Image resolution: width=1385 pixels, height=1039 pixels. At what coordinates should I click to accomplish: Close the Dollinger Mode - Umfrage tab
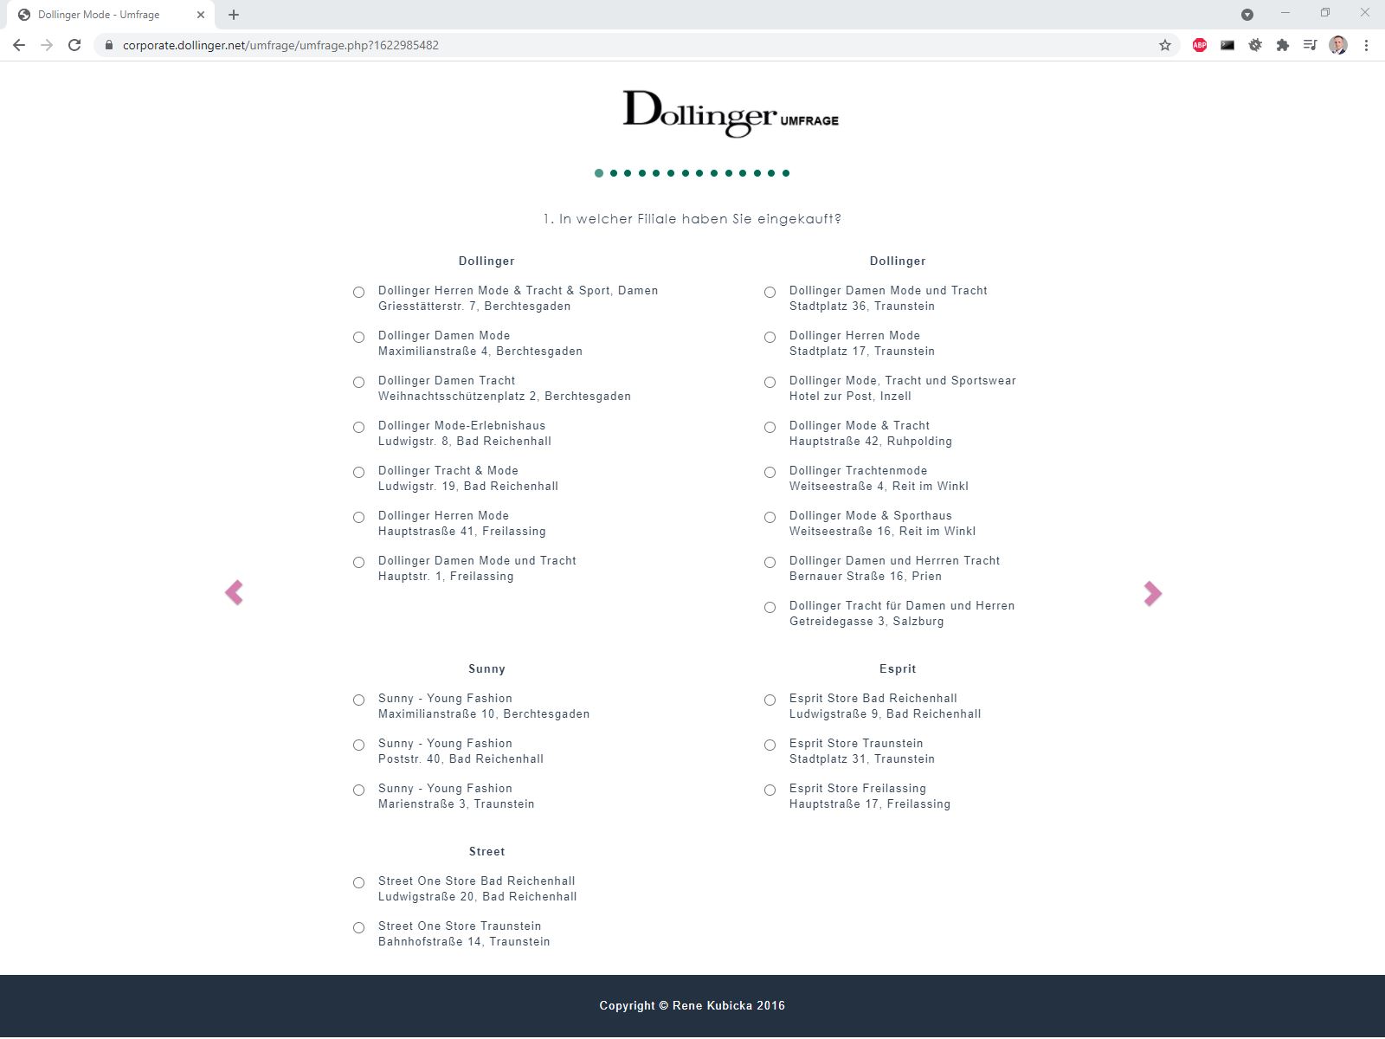[x=201, y=15]
